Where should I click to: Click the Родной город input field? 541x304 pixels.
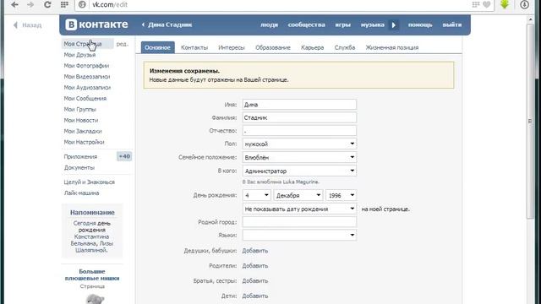tap(299, 222)
